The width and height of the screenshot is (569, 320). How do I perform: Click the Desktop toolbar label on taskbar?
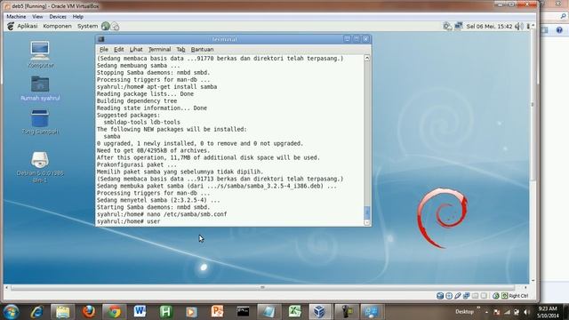click(464, 312)
